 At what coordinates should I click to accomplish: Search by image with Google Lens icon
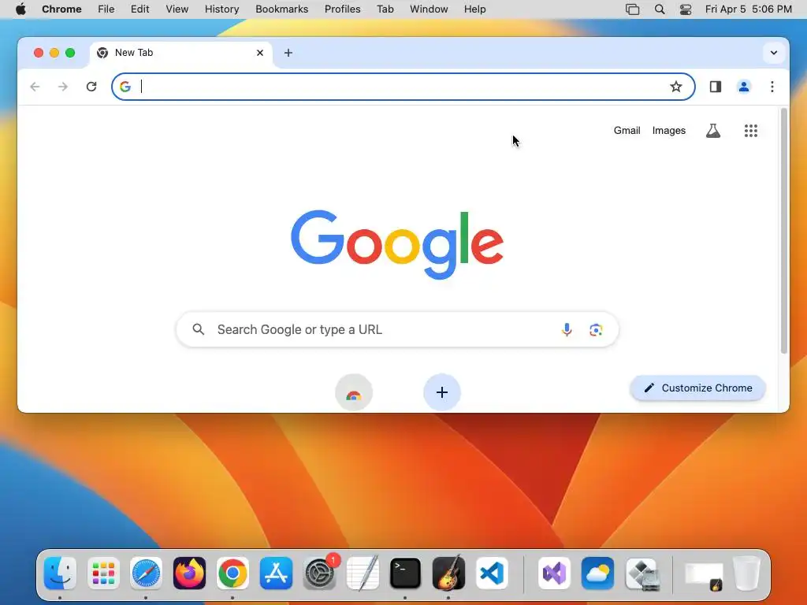596,330
